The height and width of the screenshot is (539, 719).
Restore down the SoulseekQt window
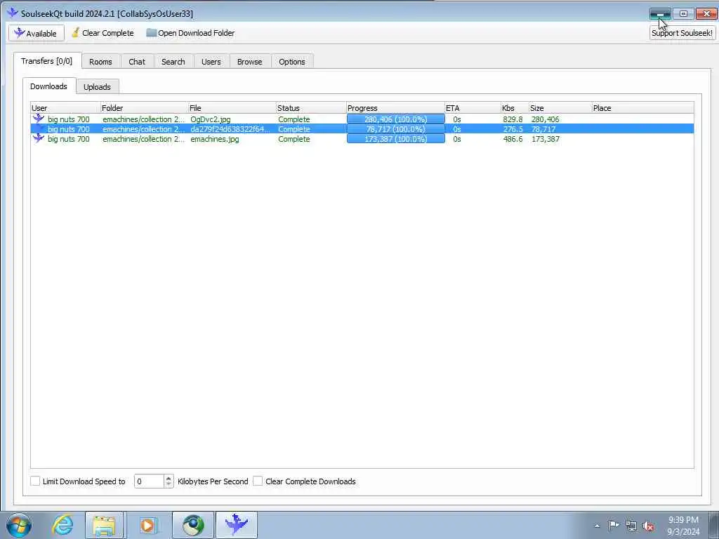[x=683, y=14]
